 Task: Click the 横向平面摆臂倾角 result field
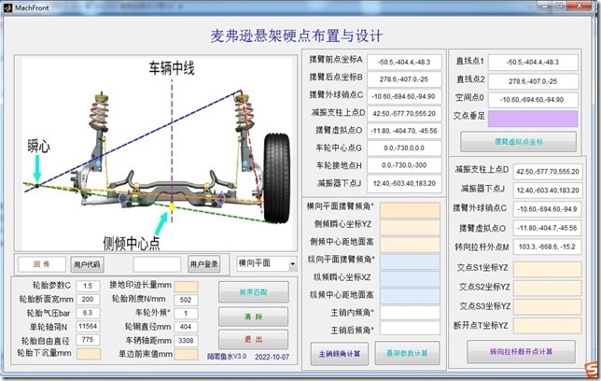tap(410, 210)
